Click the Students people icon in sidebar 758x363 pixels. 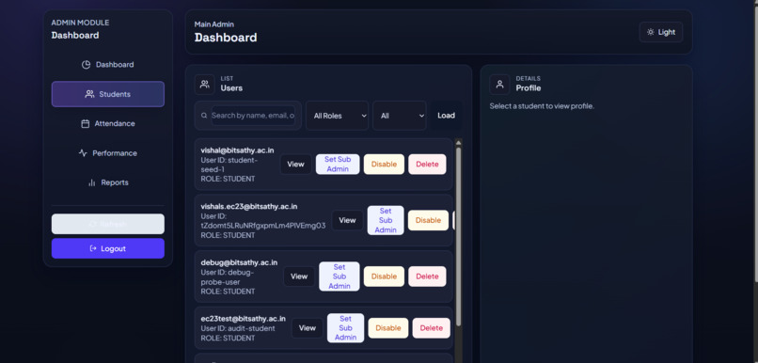[x=89, y=94]
